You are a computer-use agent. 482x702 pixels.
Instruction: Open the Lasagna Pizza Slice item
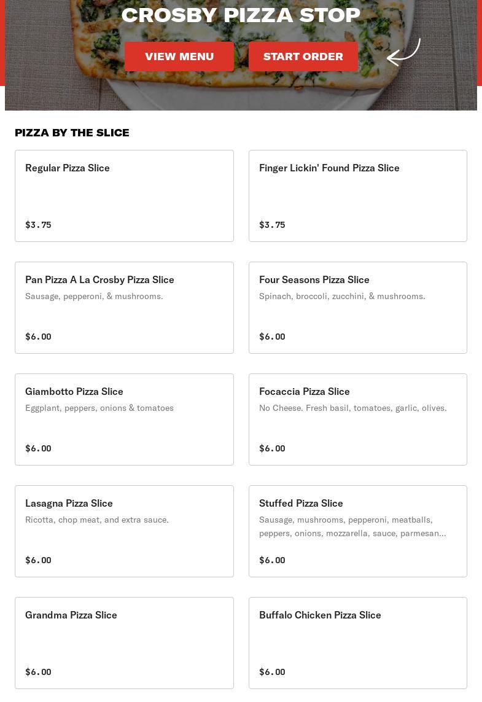124,531
